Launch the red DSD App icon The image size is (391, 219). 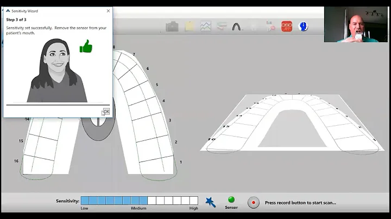point(287,27)
